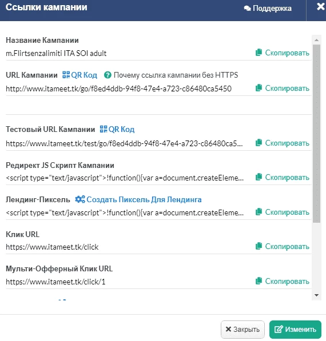Screen dimensions: 326x341
Task: Copy the Клик URL value
Action: (x=283, y=246)
